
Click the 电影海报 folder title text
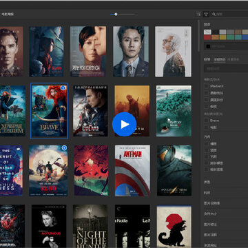point(8,14)
